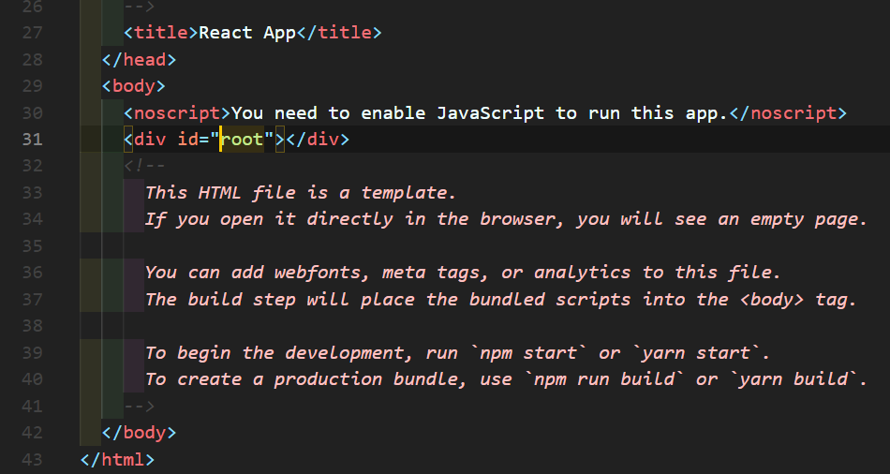Click the comment closer '-->' on line 41

click(139, 406)
